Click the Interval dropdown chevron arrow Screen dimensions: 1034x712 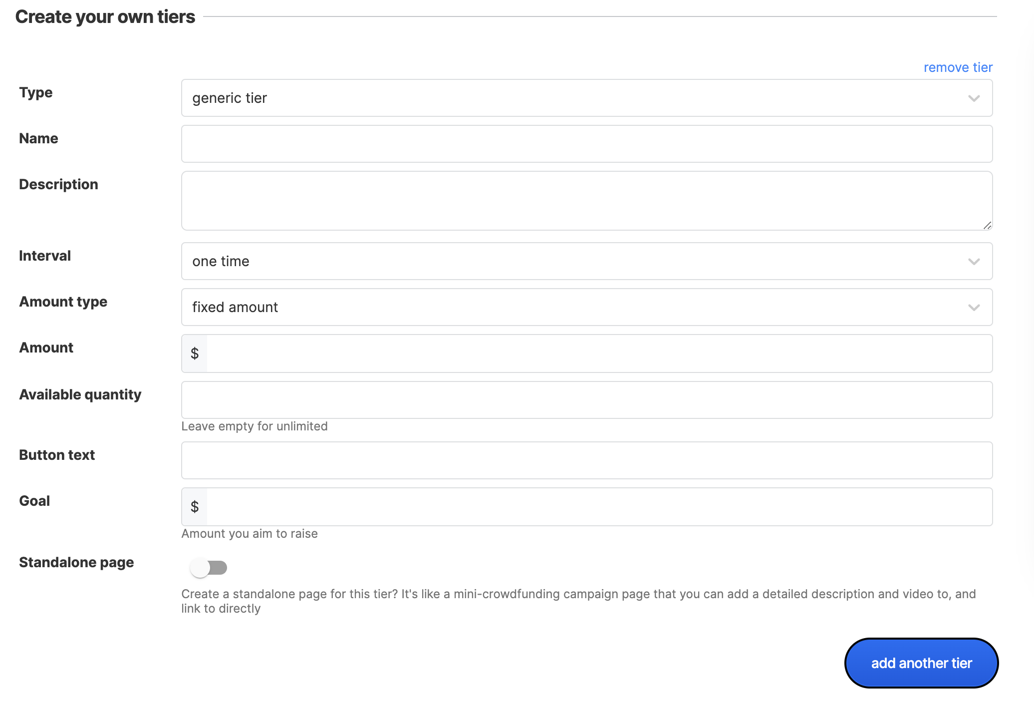click(974, 262)
